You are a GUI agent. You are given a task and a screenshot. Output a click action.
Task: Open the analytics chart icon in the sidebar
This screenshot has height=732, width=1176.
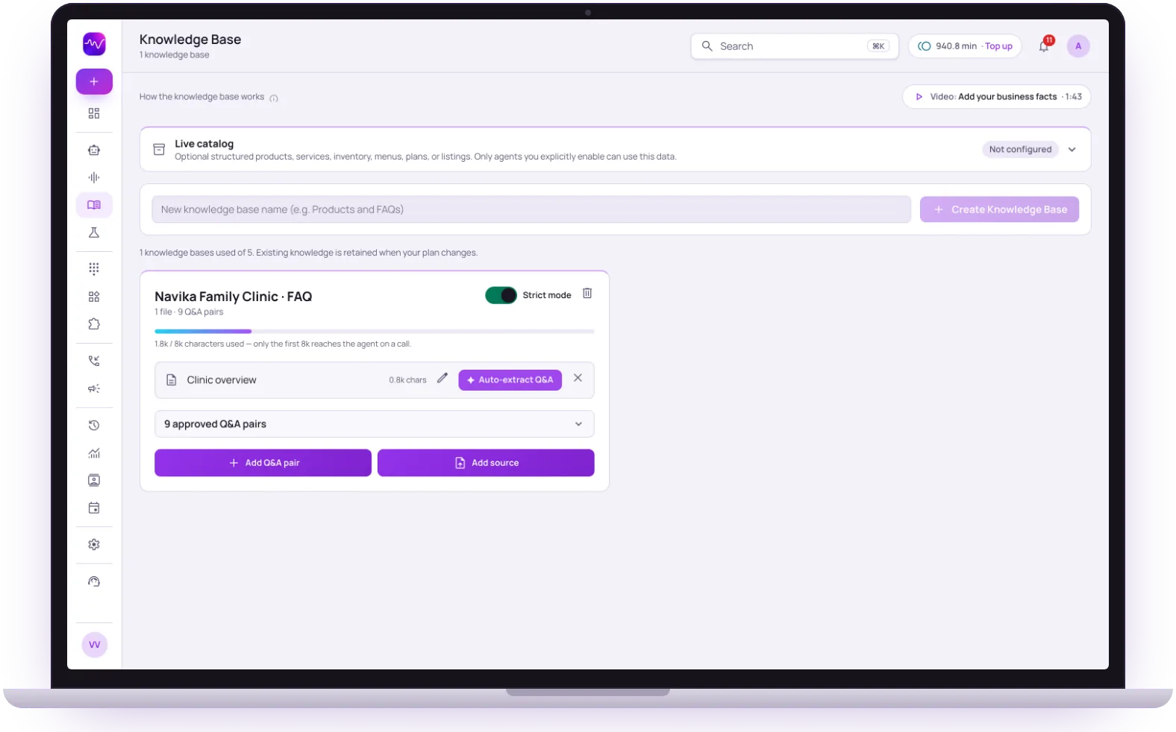click(94, 453)
